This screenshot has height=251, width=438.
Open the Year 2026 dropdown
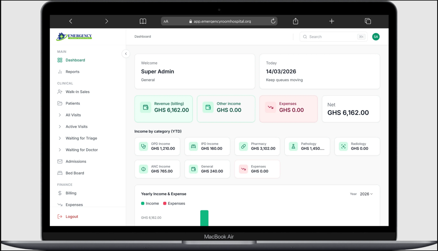click(366, 194)
